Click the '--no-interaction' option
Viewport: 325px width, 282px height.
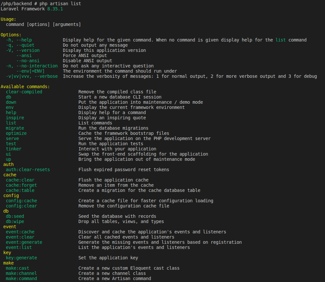point(37,66)
